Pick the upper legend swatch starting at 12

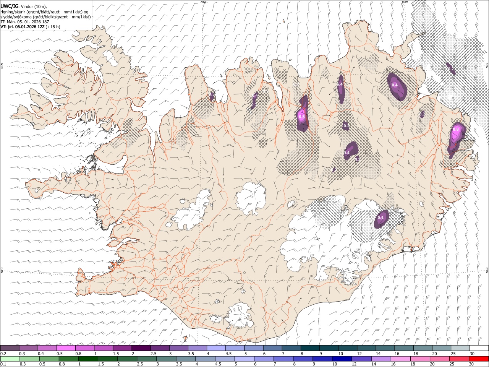tap(366, 348)
